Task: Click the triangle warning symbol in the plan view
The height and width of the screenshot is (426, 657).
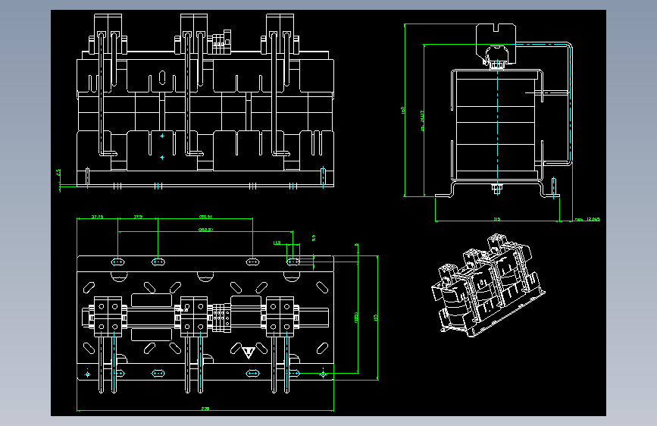Action: click(x=249, y=352)
